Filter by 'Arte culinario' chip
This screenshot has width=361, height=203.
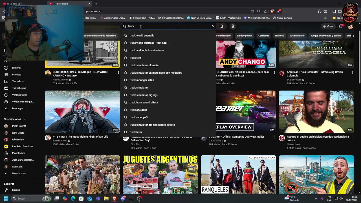click(x=297, y=36)
